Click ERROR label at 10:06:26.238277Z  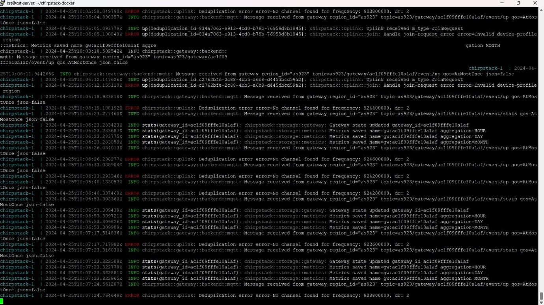point(132,159)
